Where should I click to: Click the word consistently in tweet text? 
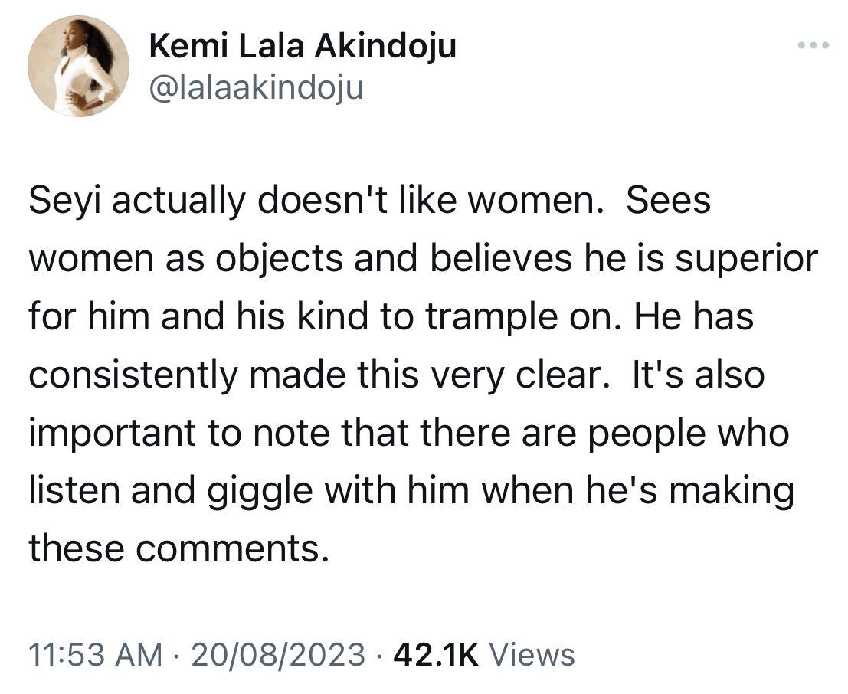(133, 375)
